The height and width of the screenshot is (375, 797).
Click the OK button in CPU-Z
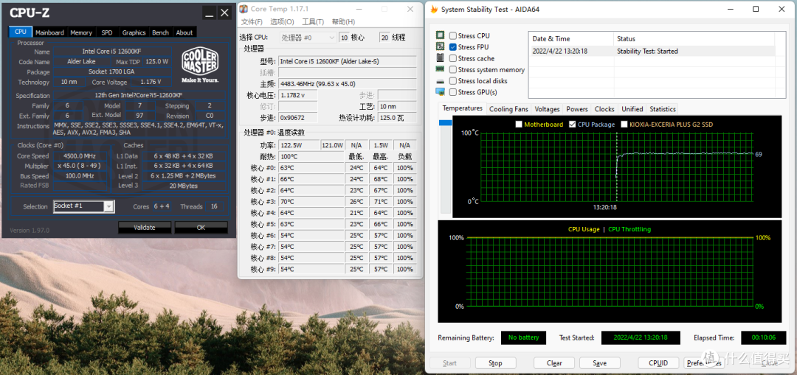(x=201, y=228)
